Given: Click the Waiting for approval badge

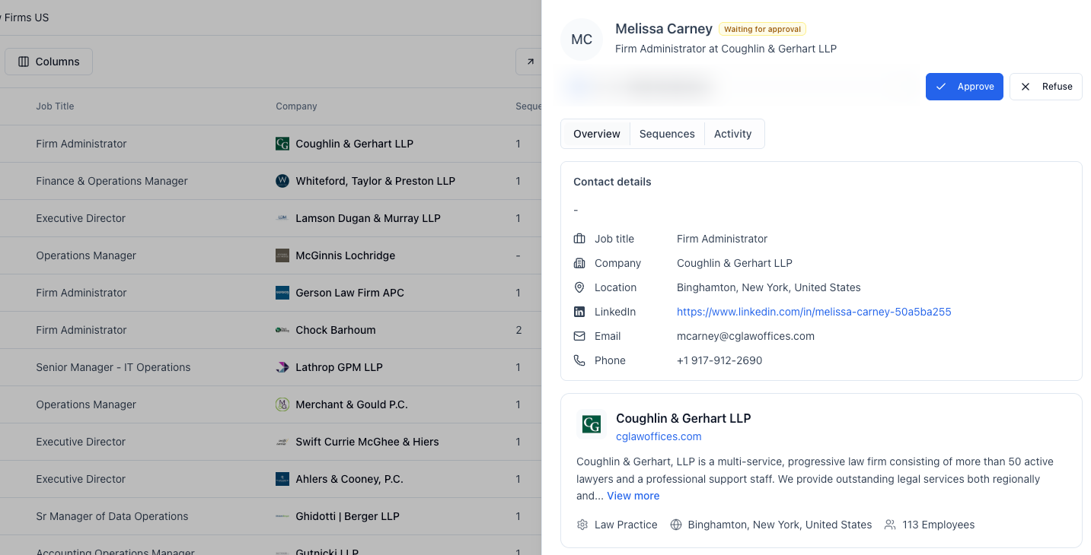Looking at the screenshot, I should click(762, 30).
